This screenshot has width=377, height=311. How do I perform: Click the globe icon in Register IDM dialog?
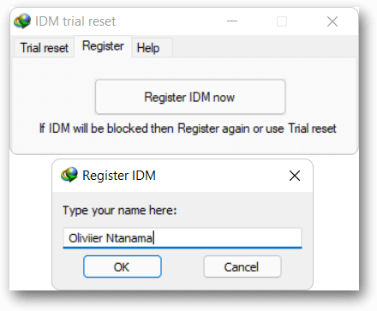(69, 175)
